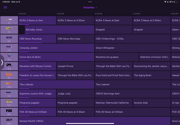
Task: Tap the battery status indicator
Action: (x=176, y=2)
